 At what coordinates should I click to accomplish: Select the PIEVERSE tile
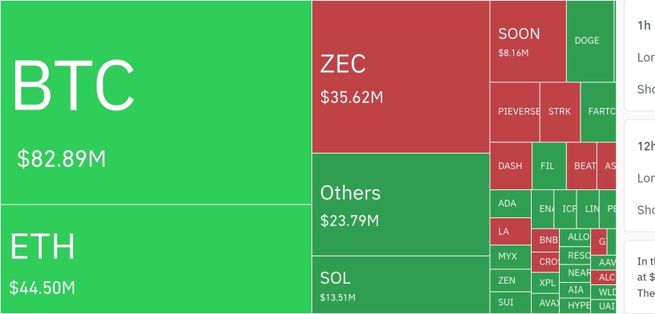coord(515,112)
